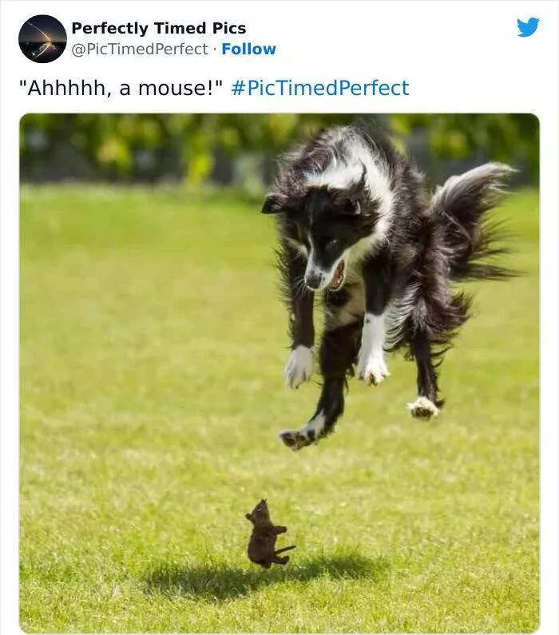559x635 pixels.
Task: Click the dog's lowest hind paw
Action: coord(298,439)
